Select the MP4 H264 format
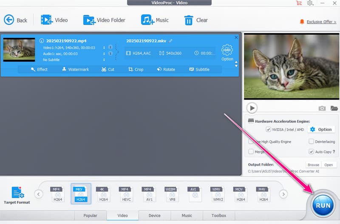The height and width of the screenshot is (224, 340). pos(58,194)
